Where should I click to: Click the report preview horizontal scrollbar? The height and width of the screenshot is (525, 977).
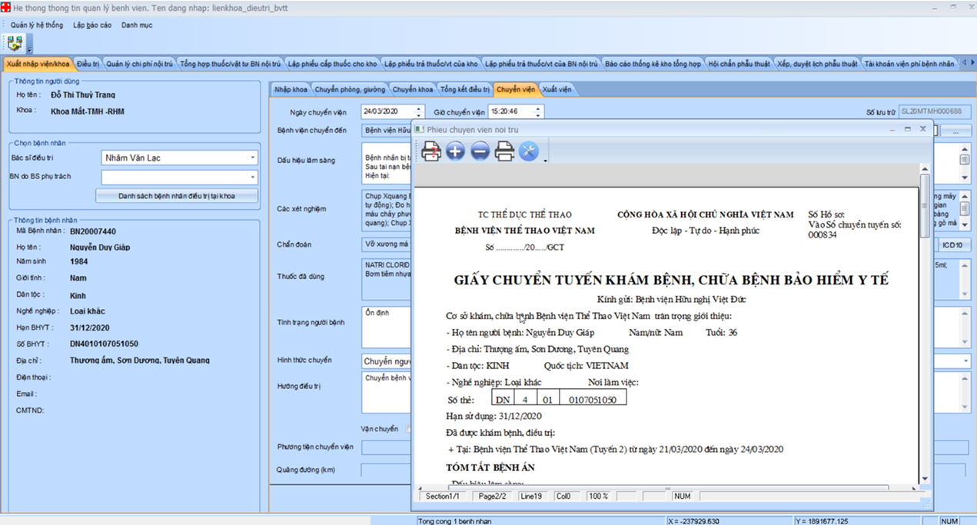pos(667,487)
